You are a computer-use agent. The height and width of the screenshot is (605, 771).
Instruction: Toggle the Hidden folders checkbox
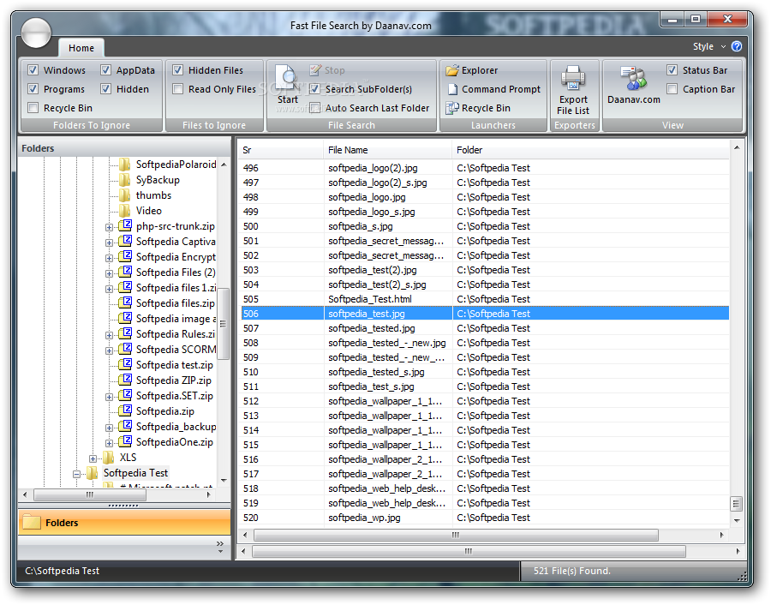click(105, 88)
